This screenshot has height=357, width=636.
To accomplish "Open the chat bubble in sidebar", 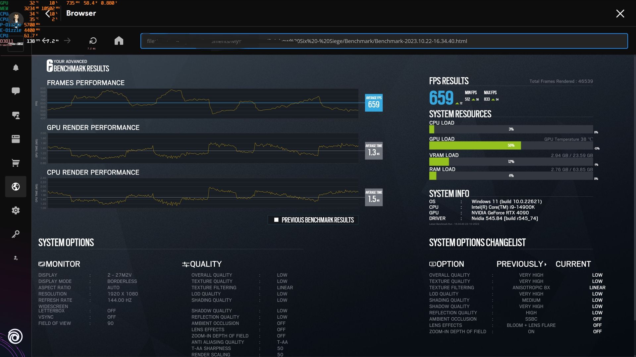I will [x=16, y=91].
